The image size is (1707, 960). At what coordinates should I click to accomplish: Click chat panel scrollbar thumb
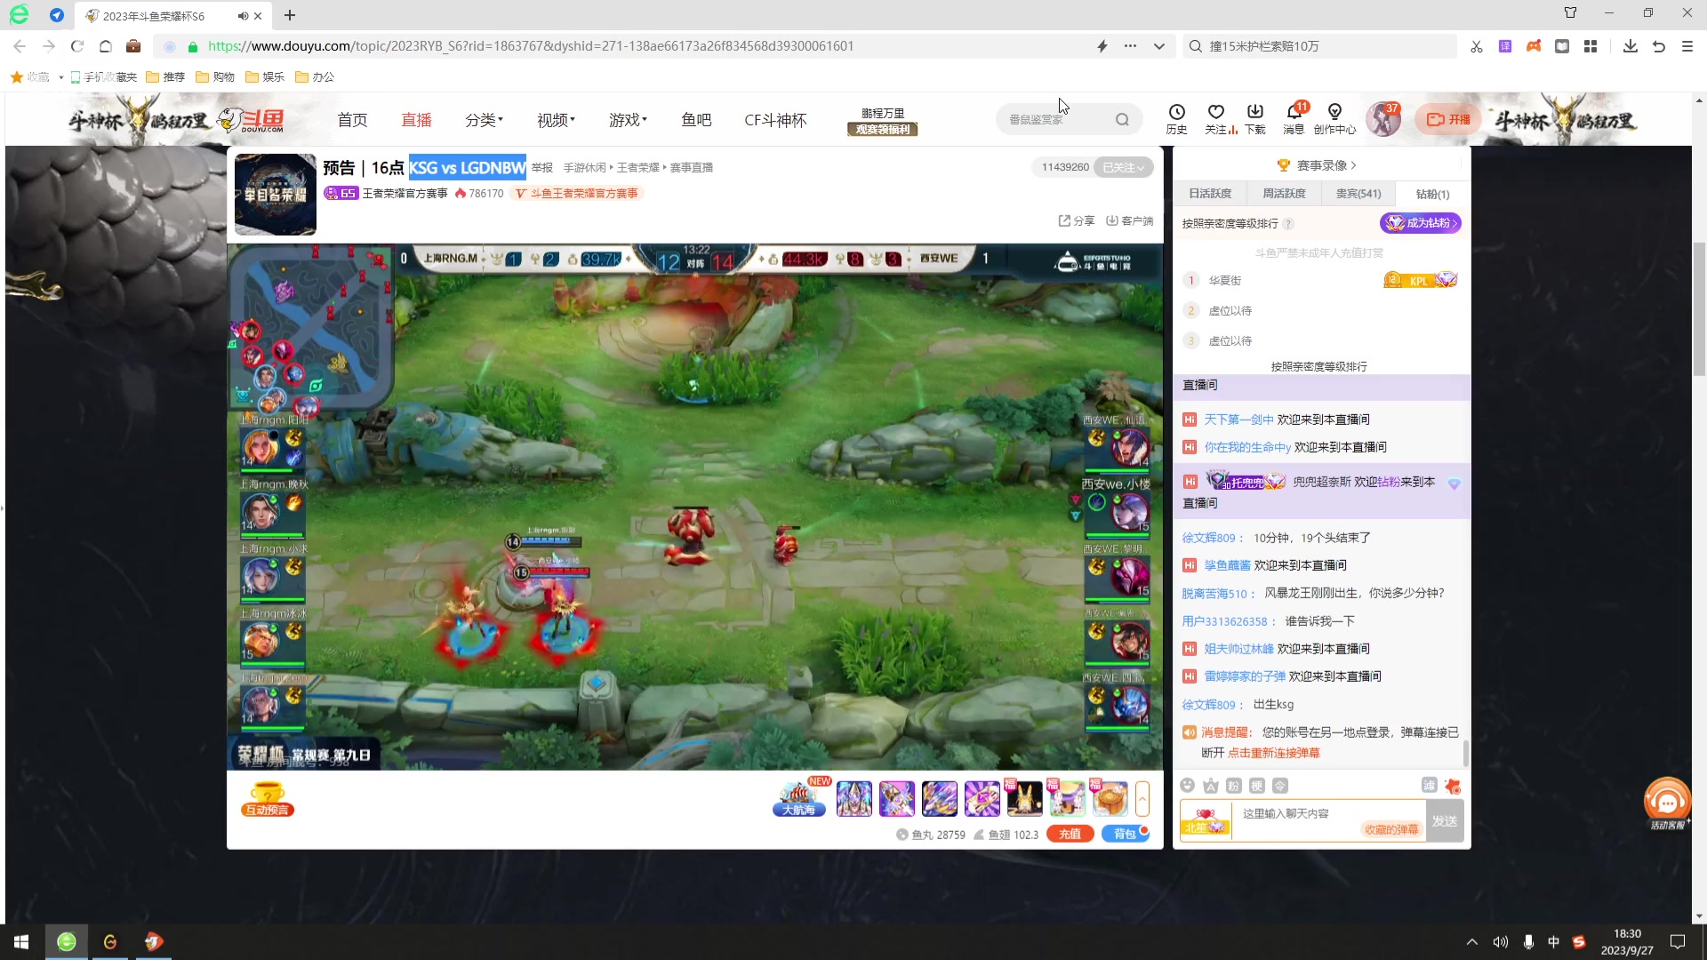[x=1465, y=753]
